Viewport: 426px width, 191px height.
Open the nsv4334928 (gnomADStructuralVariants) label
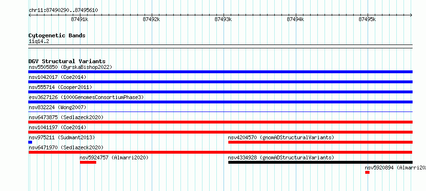pos(281,157)
